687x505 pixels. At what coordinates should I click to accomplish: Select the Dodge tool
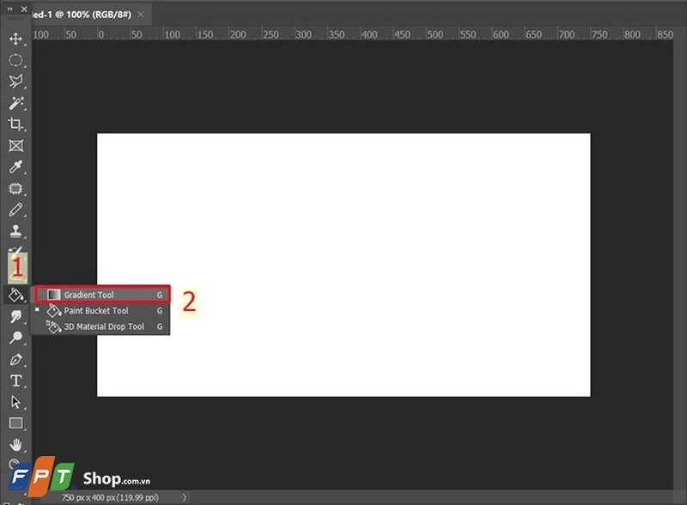tap(15, 338)
